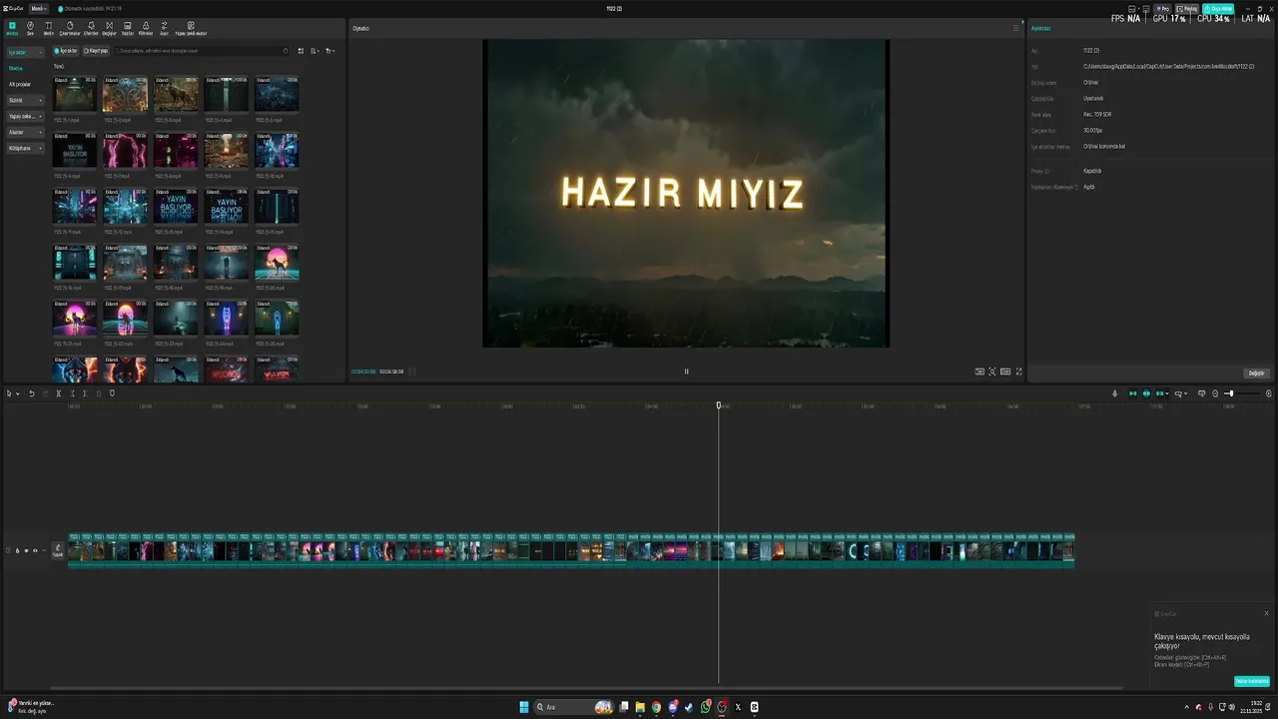
Task: Expand the Sizinki sidebar section
Action: coord(25,100)
